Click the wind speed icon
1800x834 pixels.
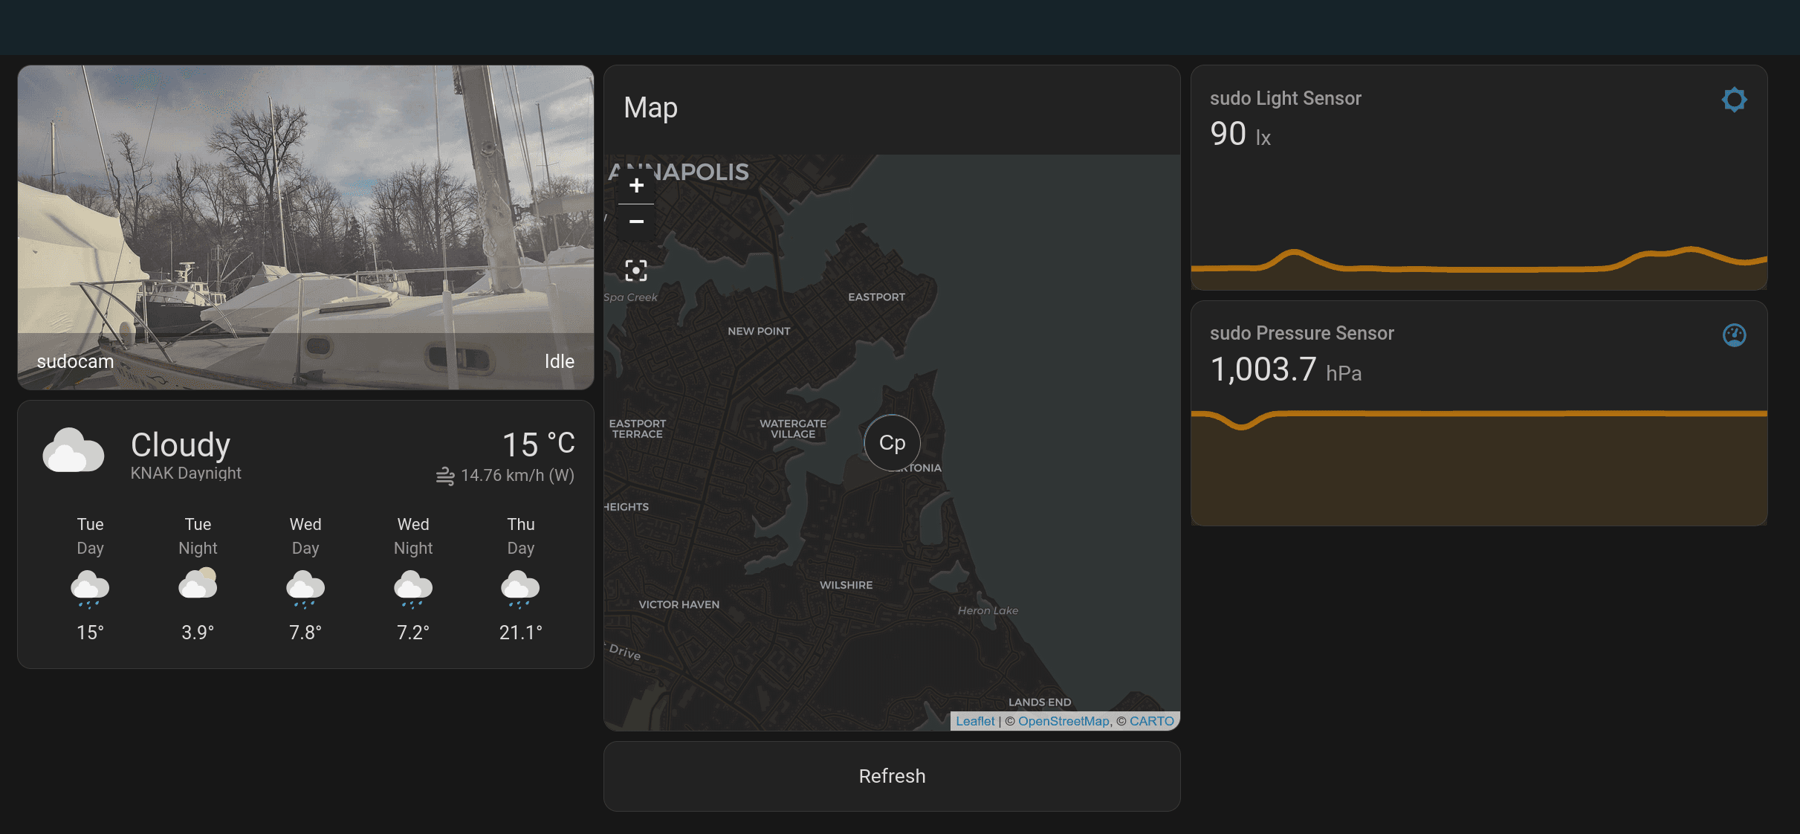click(x=445, y=476)
